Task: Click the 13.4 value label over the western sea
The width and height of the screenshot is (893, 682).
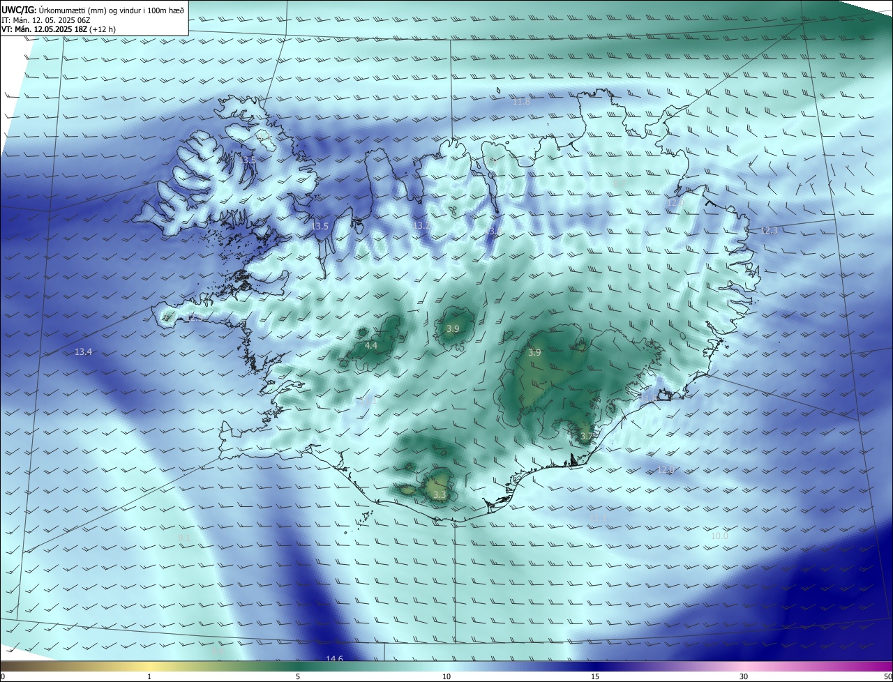Action: 83,352
